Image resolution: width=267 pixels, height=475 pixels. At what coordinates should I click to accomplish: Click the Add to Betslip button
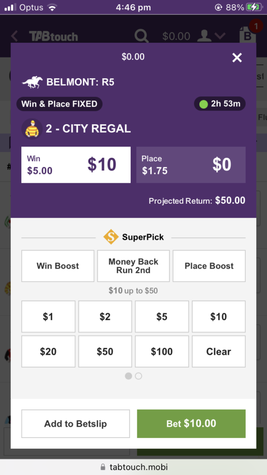point(75,424)
